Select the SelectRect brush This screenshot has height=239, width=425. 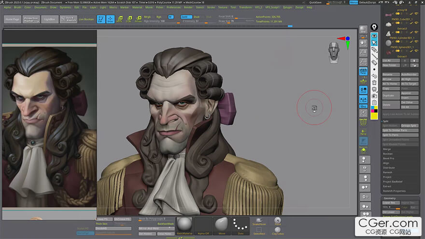tap(259, 231)
